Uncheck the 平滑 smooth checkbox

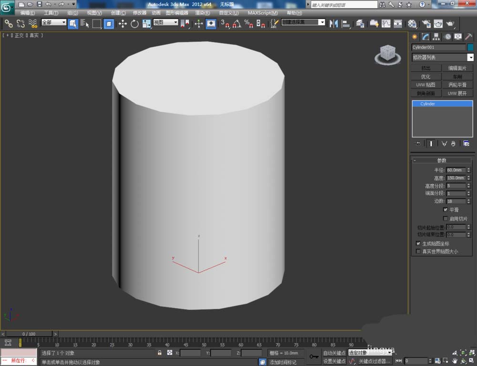446,209
